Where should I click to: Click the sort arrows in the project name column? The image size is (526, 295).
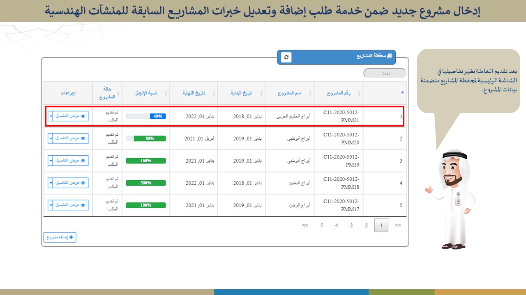(x=311, y=93)
